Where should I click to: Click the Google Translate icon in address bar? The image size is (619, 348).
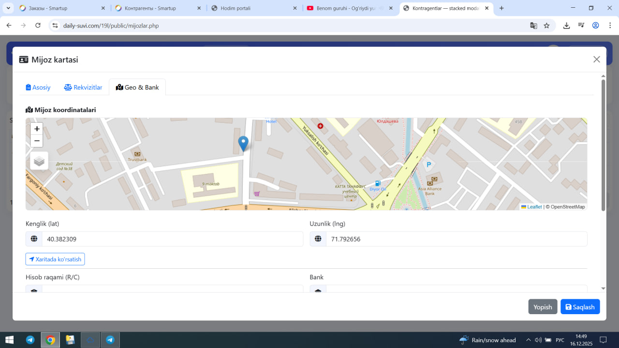(533, 26)
